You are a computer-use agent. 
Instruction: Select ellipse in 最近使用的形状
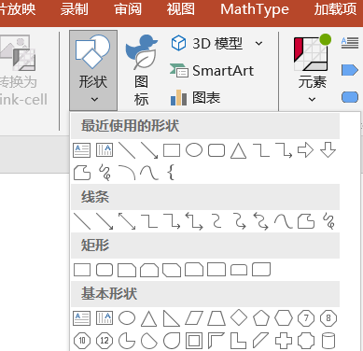tap(194, 150)
